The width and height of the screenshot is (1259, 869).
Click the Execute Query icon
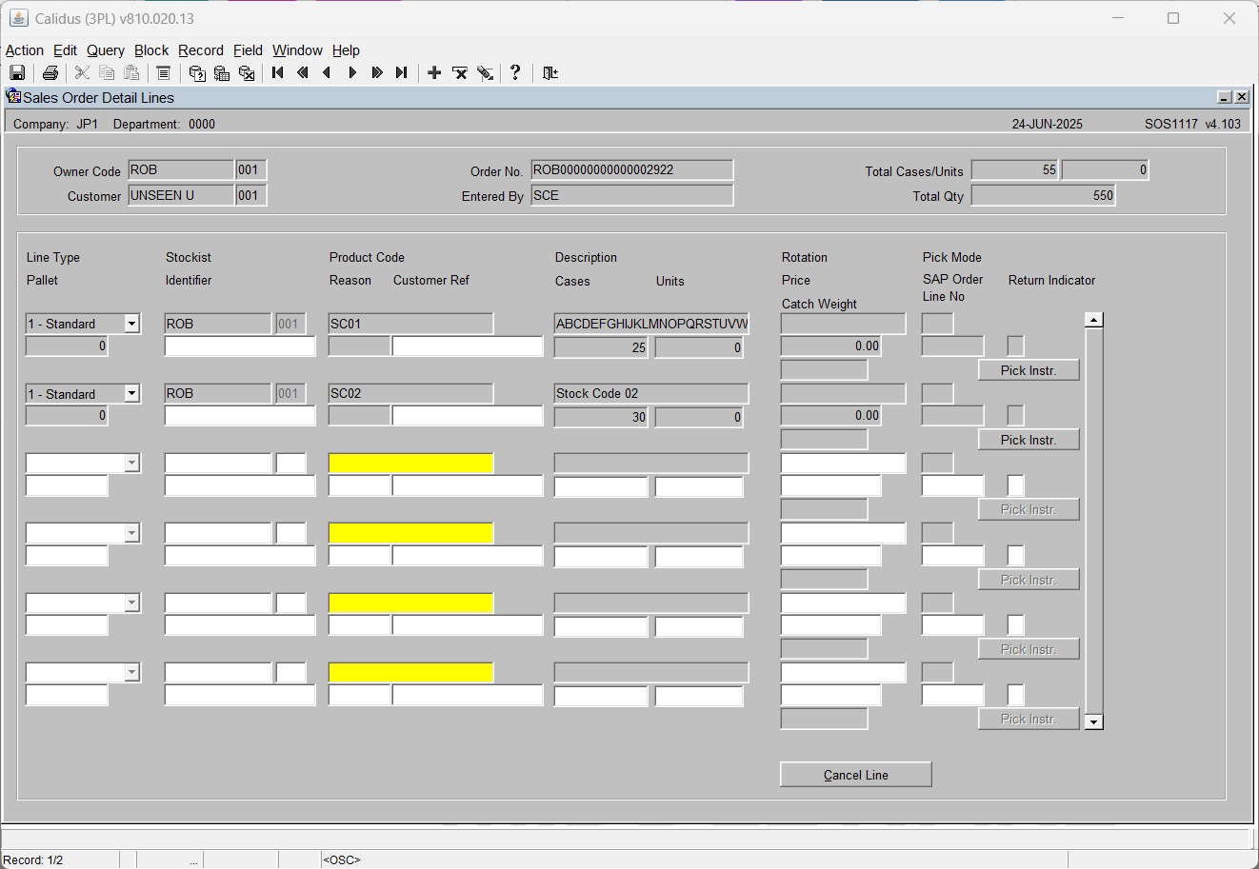[222, 73]
